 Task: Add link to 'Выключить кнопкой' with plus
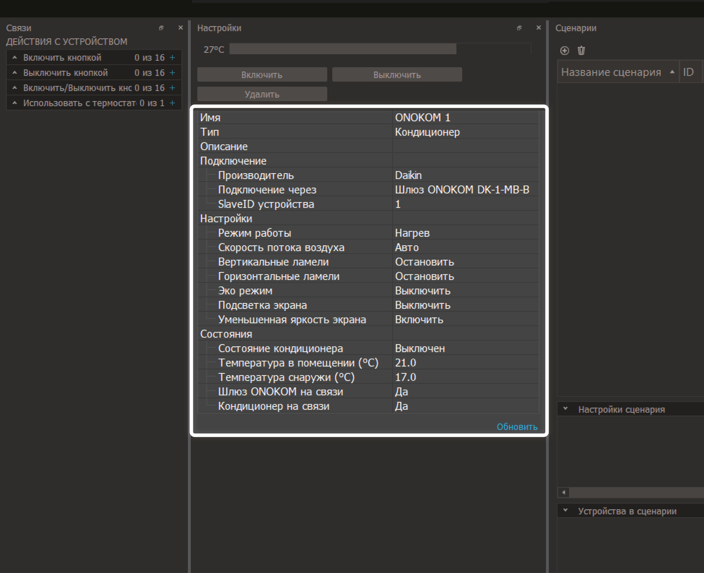pyautogui.click(x=172, y=73)
